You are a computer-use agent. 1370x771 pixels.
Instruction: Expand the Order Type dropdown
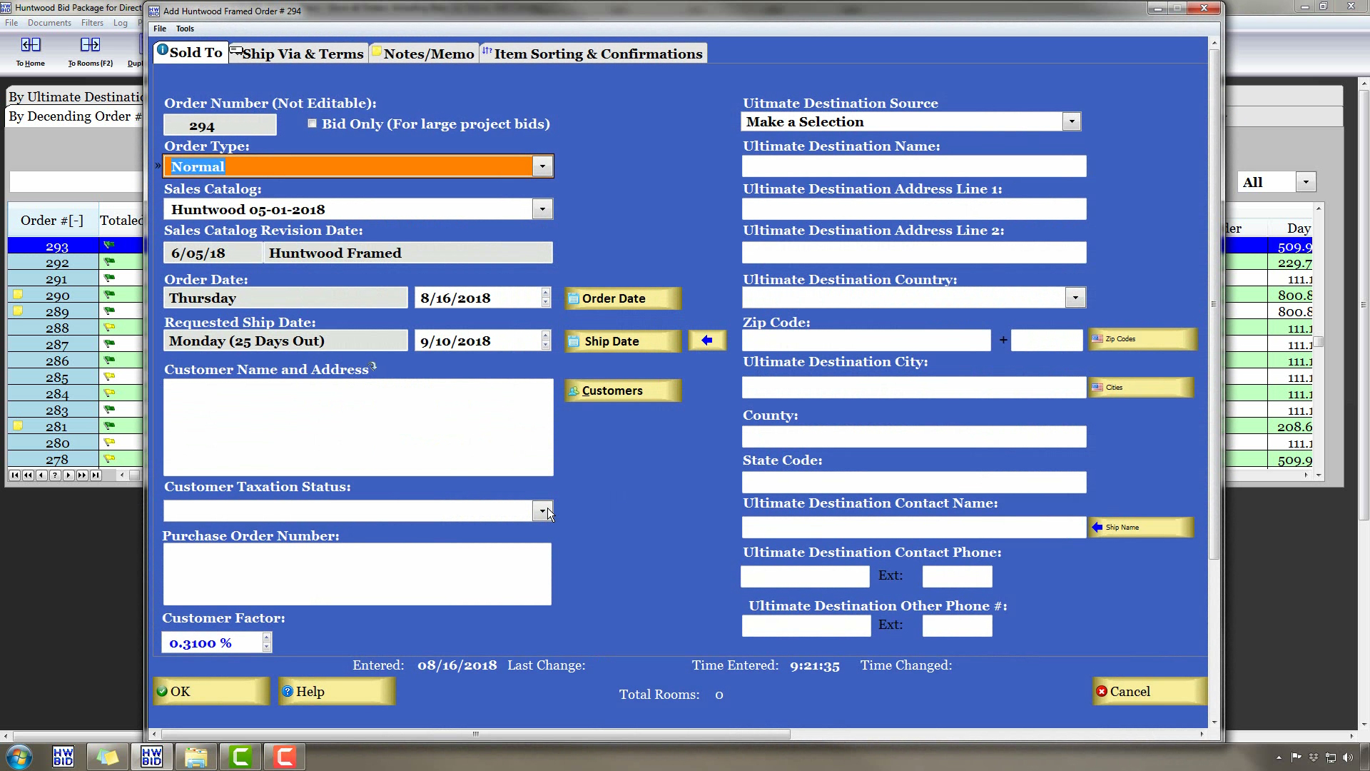pos(542,166)
